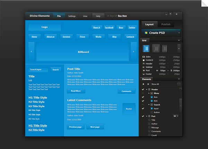This screenshot has height=149, width=208.
Task: Click the Post layout icon in Elements
Action: pyautogui.click(x=175, y=116)
